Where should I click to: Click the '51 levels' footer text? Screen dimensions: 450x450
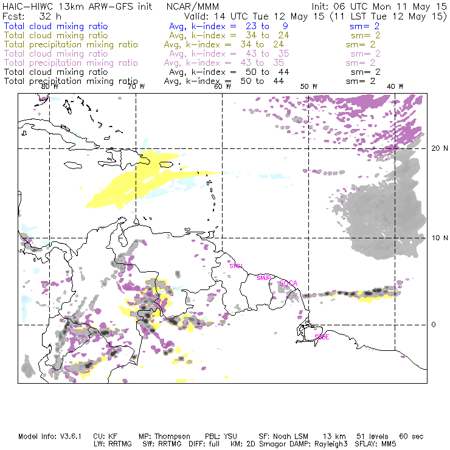pos(372,437)
